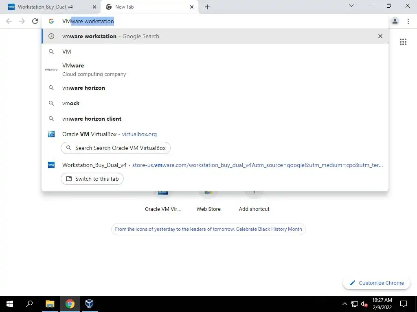Pick the VMware Cloud computing company suggestion
417x312 pixels.
coord(215,69)
